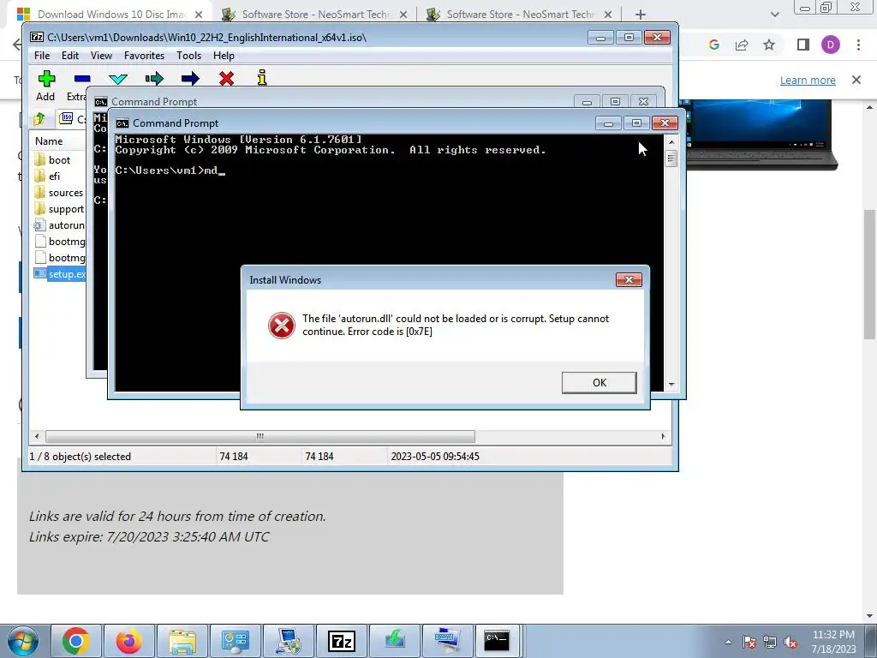The image size is (877, 658).
Task: Click the muted volume tray icon
Action: [x=790, y=642]
